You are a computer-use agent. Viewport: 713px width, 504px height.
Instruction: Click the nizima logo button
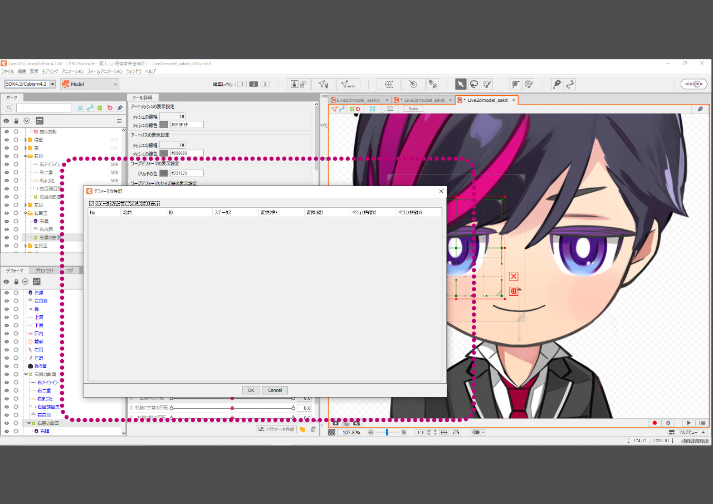point(694,84)
